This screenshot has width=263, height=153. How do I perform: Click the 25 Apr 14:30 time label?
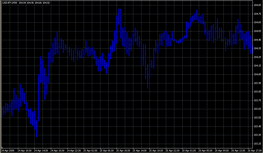pos(139,151)
